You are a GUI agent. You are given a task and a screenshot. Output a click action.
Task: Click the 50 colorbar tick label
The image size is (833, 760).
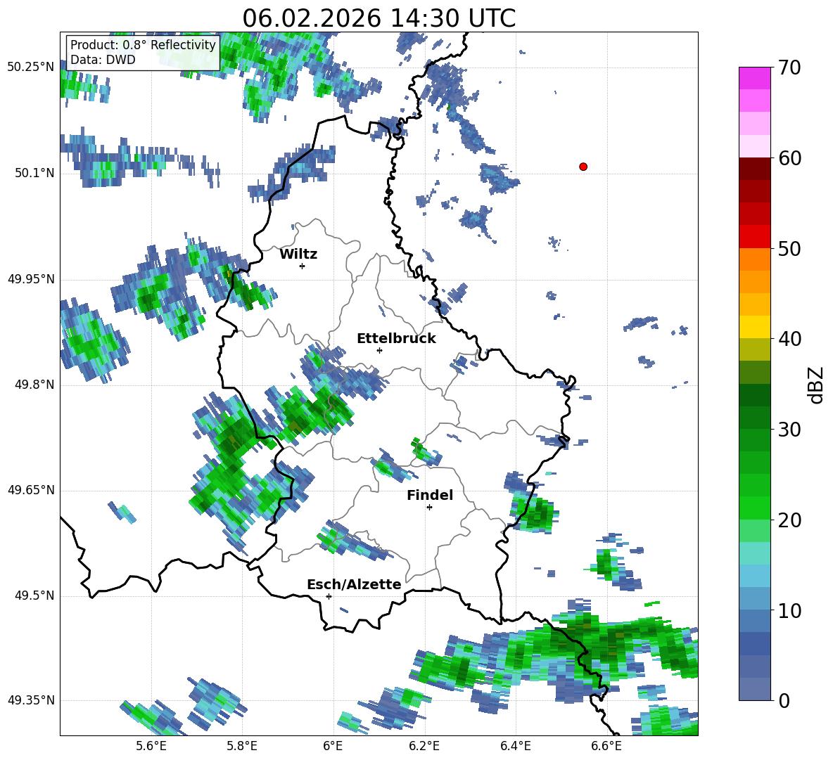tap(789, 248)
